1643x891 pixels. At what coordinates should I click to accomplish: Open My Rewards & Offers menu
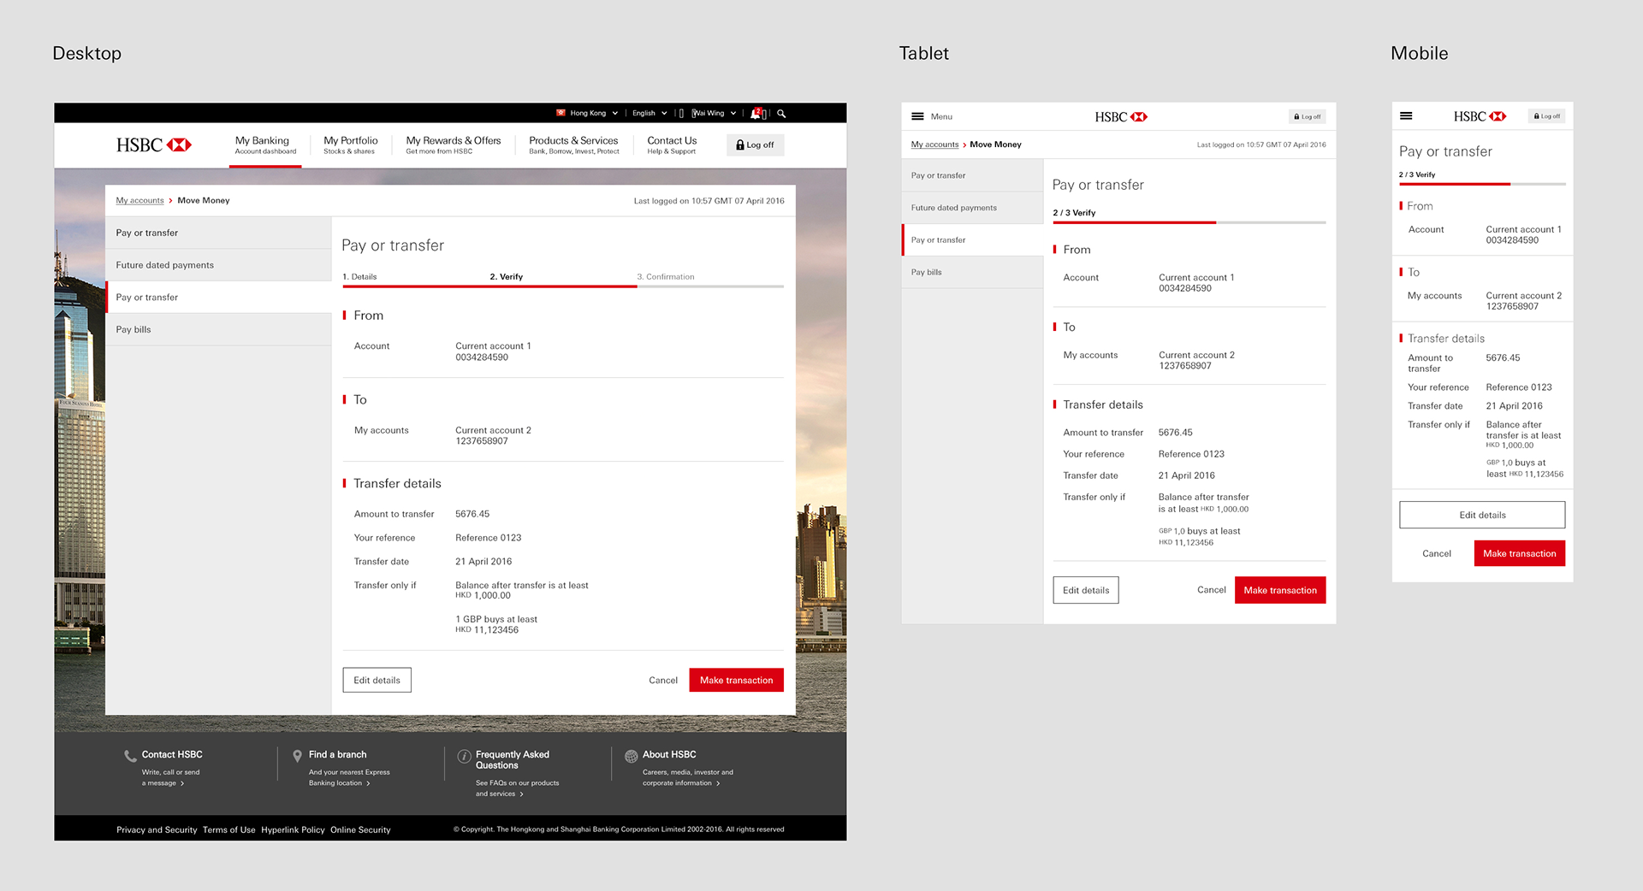[x=454, y=145]
